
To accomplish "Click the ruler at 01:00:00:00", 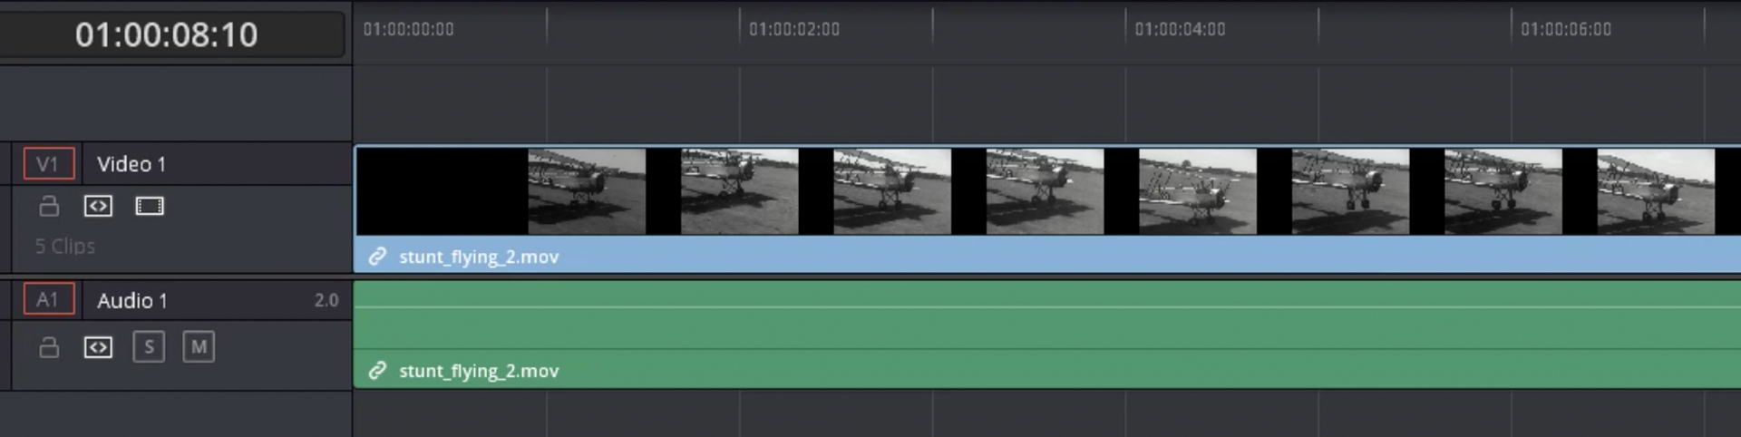I will tap(409, 29).
